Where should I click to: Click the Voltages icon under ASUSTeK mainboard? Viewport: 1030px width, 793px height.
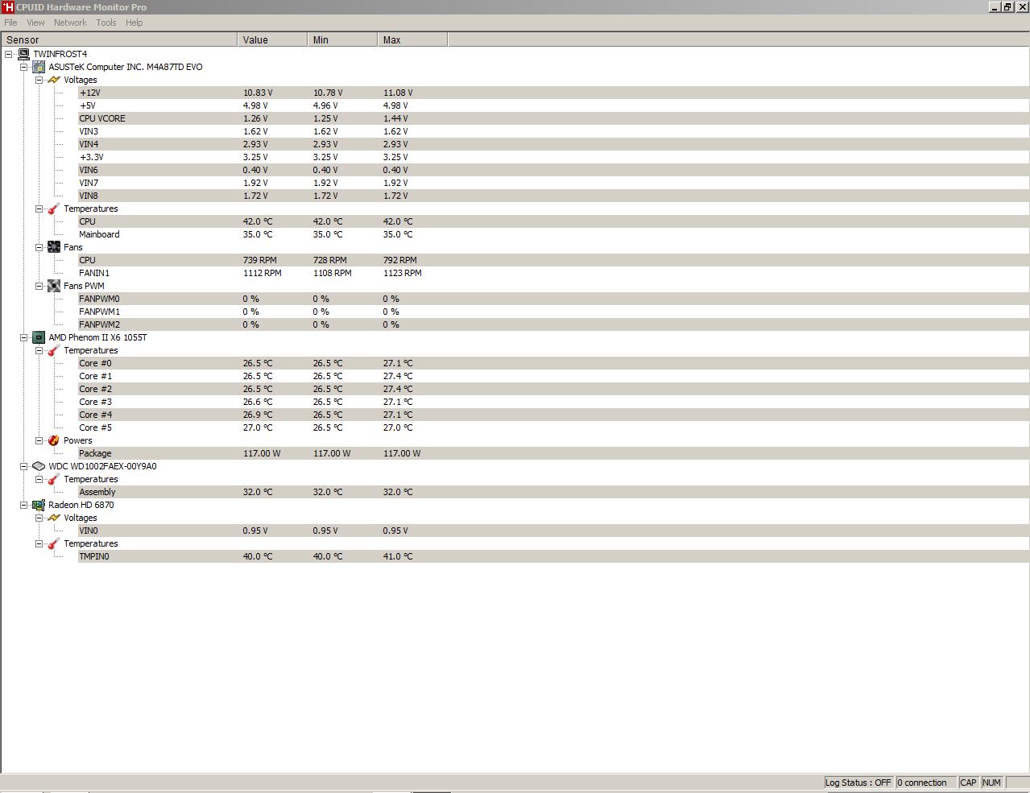[x=54, y=80]
